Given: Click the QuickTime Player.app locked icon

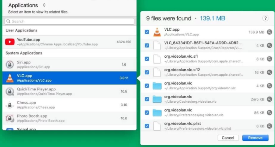Looking at the screenshot, I should 10,91.
